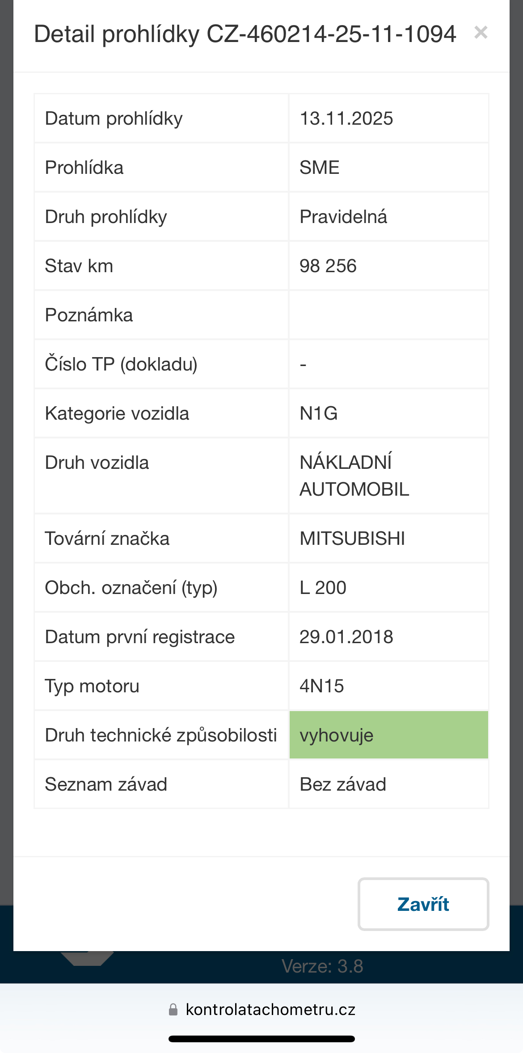Select the first registration date 29.01.2018
The width and height of the screenshot is (523, 1053).
pos(346,637)
